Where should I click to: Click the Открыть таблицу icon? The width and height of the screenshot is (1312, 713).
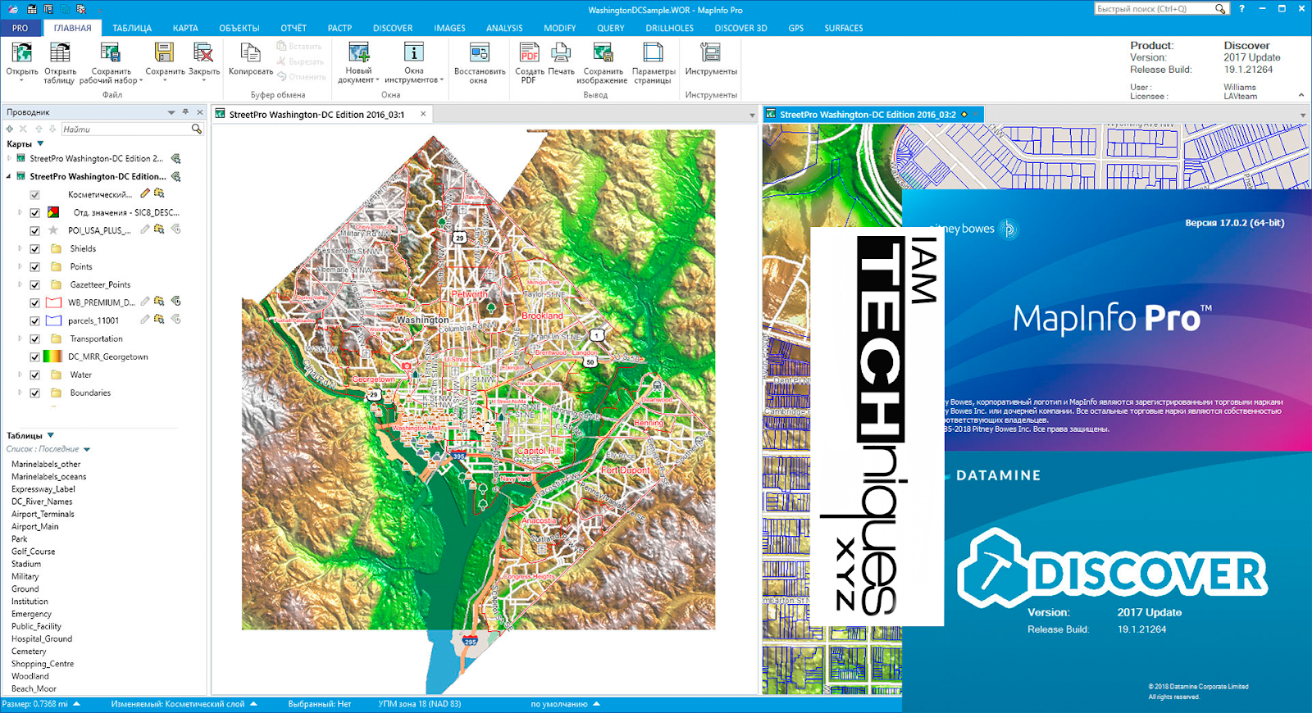point(60,52)
